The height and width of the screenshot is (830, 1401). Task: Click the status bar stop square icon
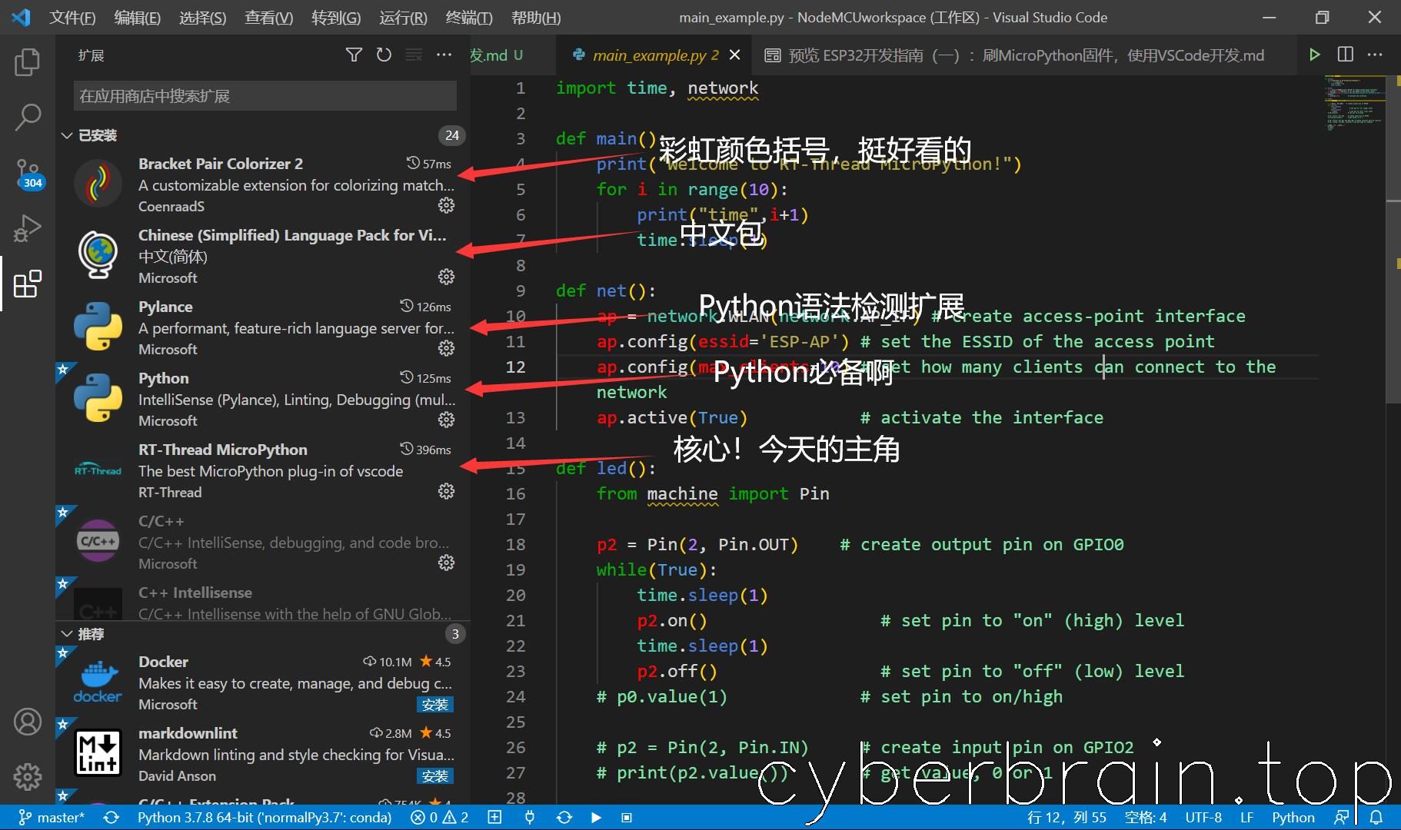click(627, 817)
